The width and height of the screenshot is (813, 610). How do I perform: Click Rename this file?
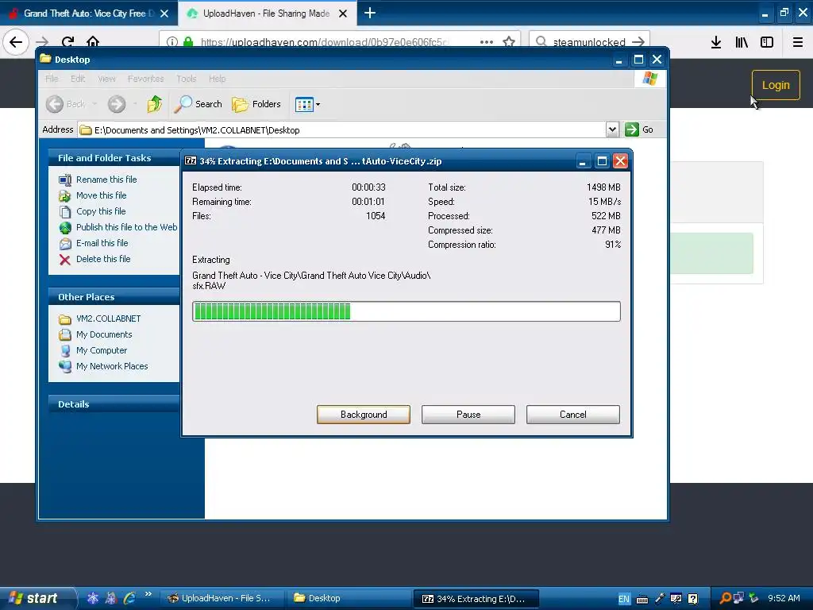tap(106, 180)
